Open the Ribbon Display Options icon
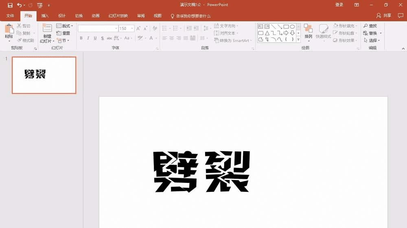Image resolution: width=407 pixels, height=228 pixels. 357,5
